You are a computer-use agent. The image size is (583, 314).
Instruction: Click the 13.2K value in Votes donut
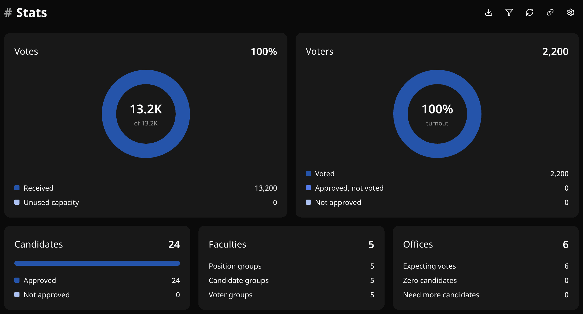146,109
